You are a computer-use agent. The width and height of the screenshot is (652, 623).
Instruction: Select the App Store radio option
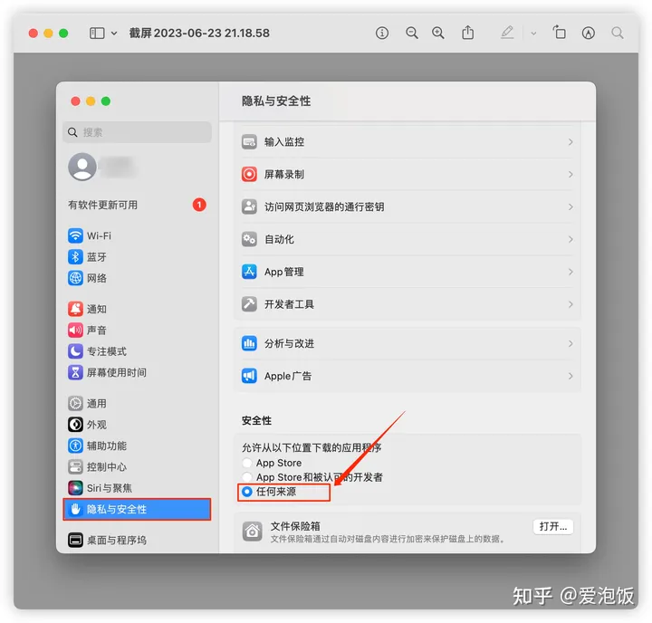[247, 463]
